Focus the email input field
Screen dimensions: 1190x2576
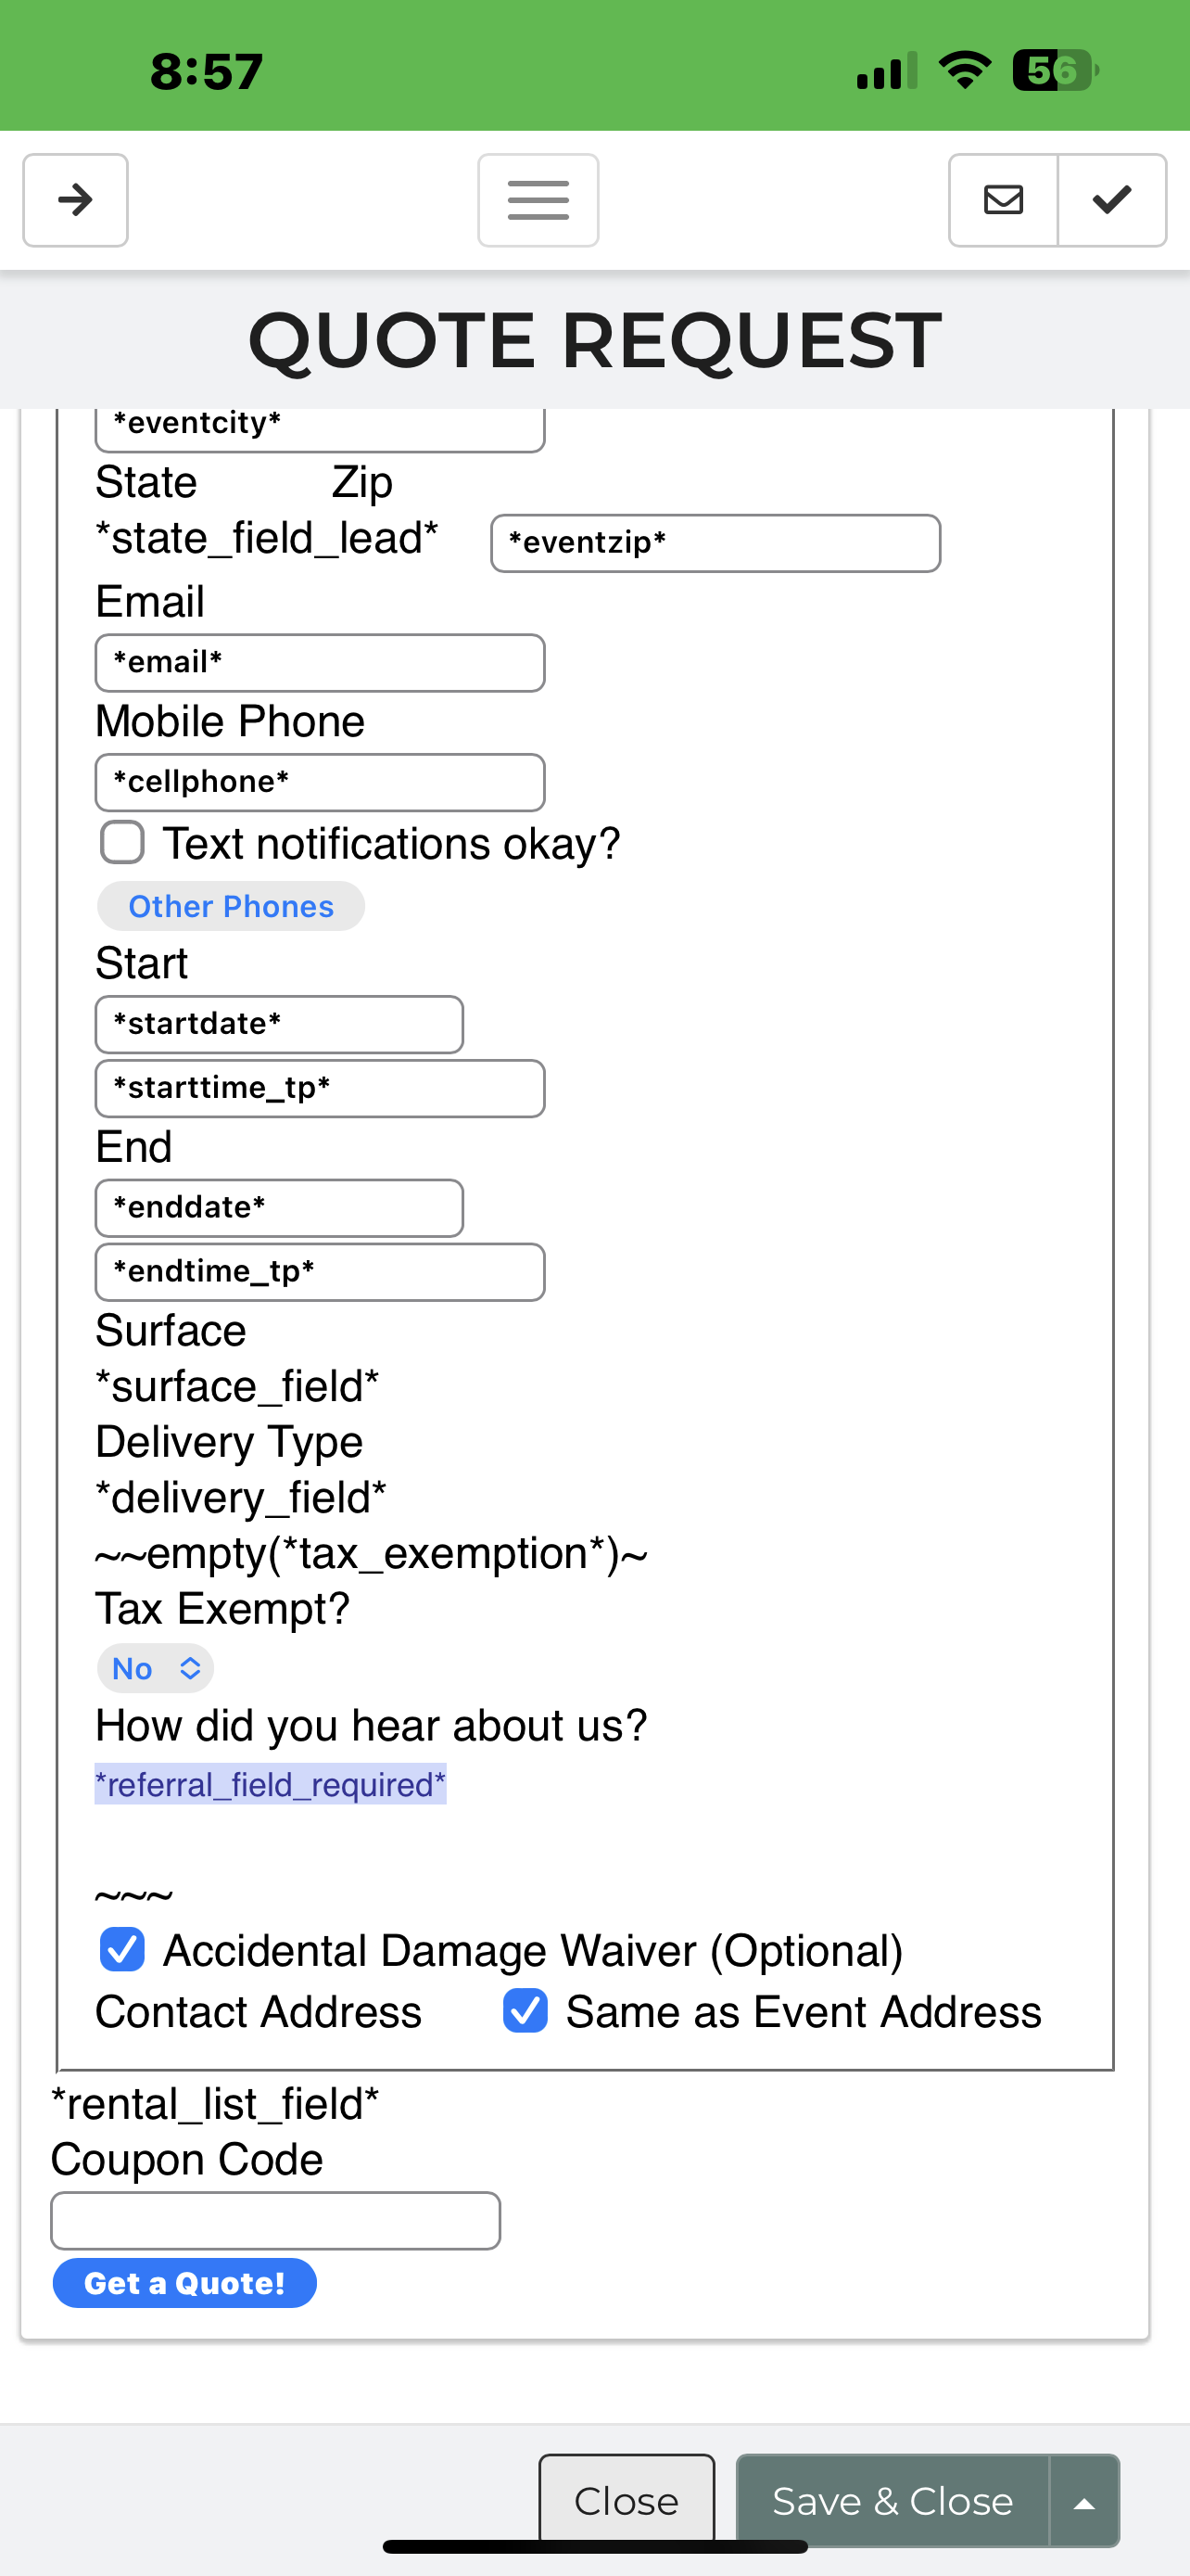coord(320,663)
